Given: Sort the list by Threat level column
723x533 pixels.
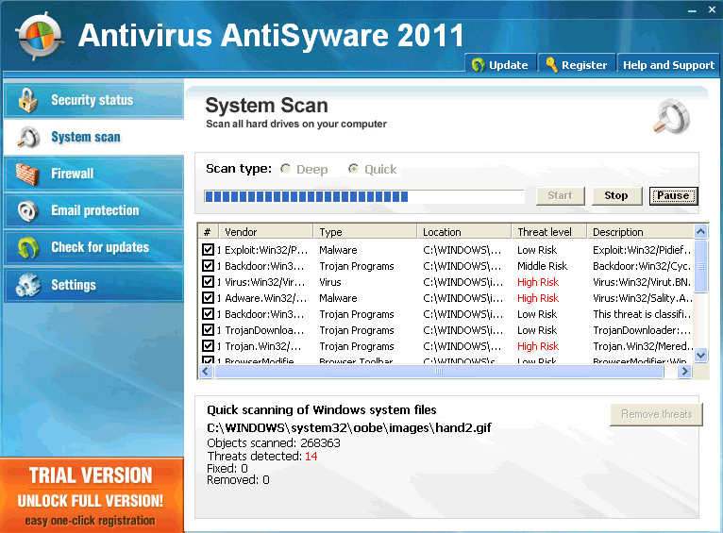Looking at the screenshot, I should 548,232.
